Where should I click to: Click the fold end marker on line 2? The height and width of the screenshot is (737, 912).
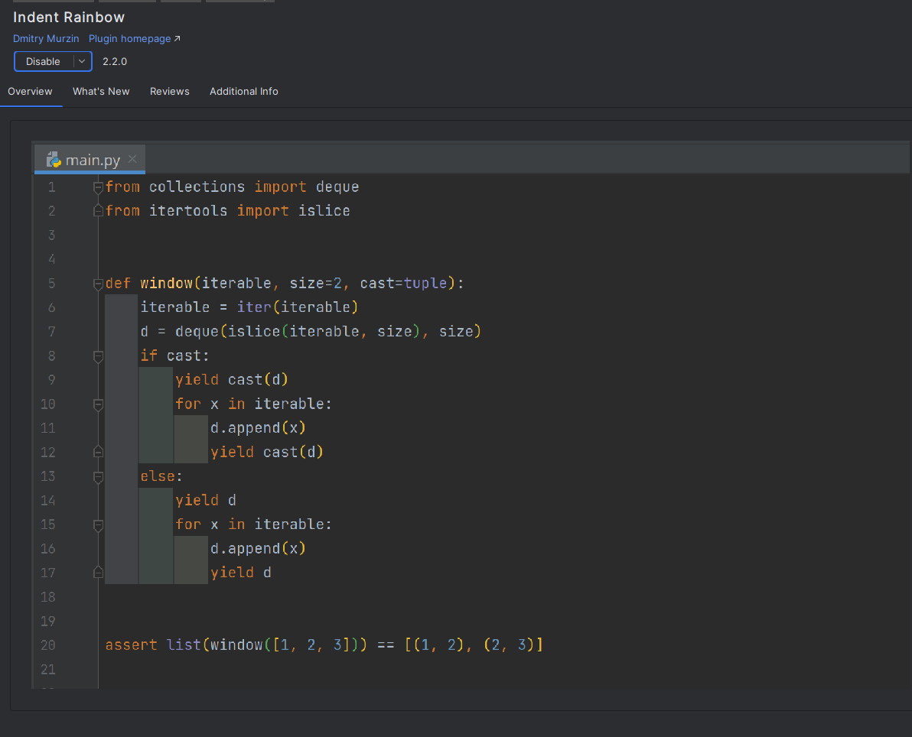[x=98, y=211]
